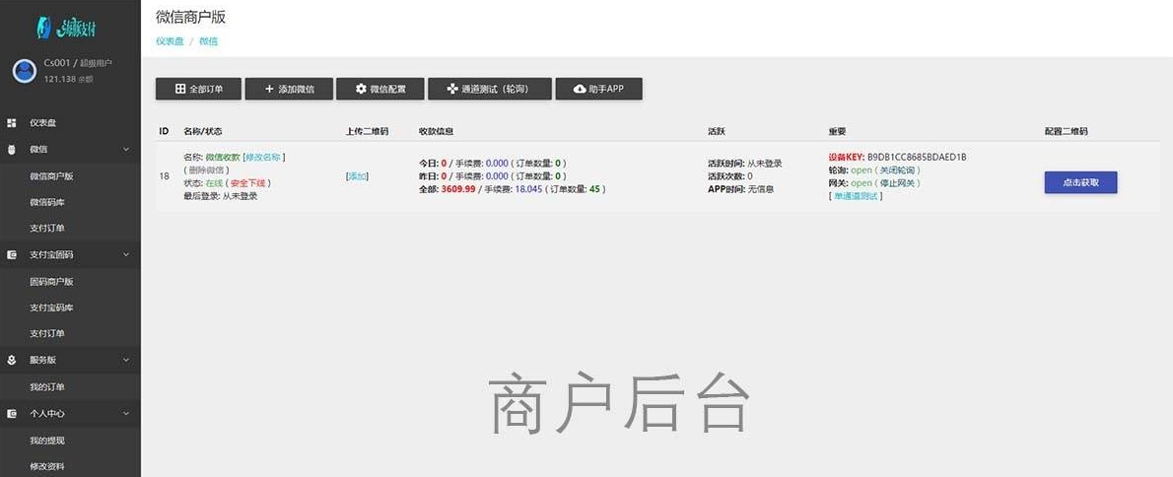Toggle the 个人中心 section chevron
The image size is (1173, 477).
tap(126, 414)
